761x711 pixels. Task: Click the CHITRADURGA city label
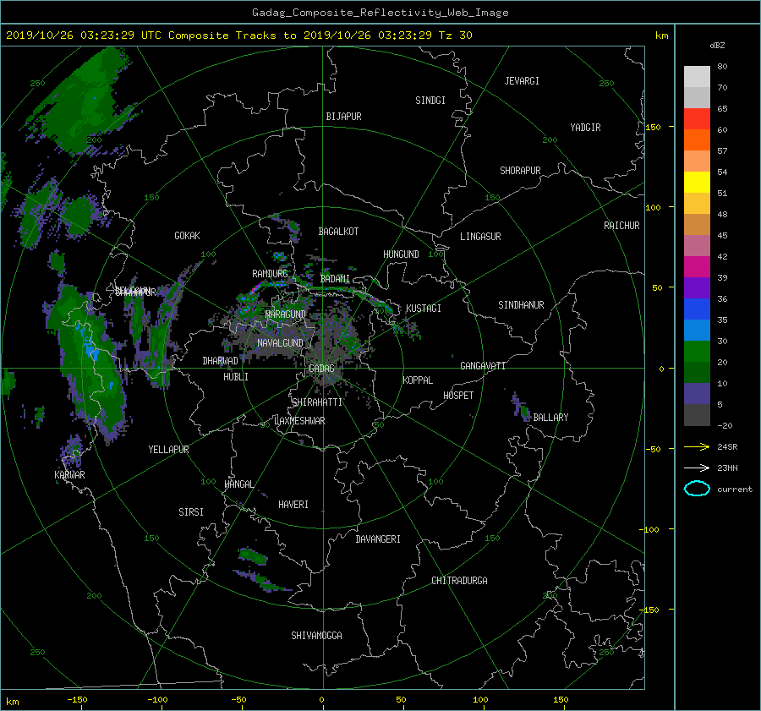(459, 581)
